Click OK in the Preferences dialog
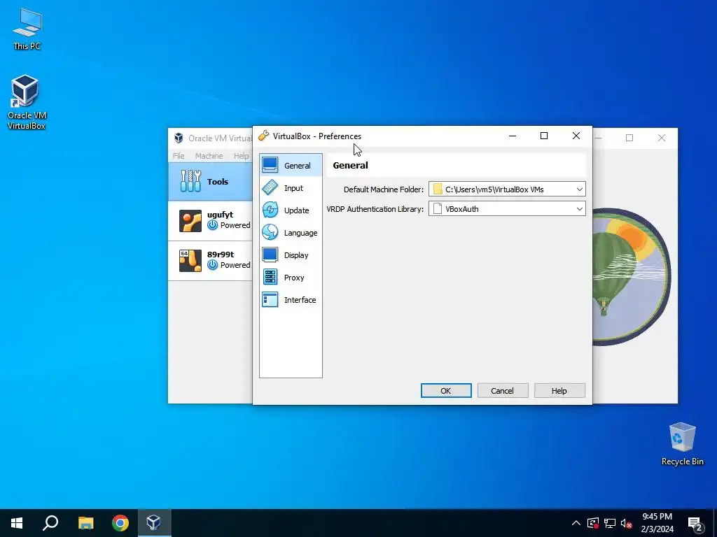Screen dimensions: 717x537 click(446, 390)
